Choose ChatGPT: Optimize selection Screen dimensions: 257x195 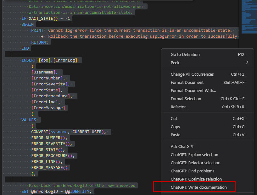tap(196, 179)
